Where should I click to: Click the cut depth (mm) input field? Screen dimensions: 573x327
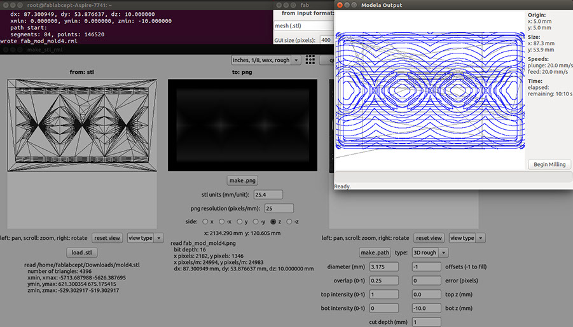pos(426,322)
